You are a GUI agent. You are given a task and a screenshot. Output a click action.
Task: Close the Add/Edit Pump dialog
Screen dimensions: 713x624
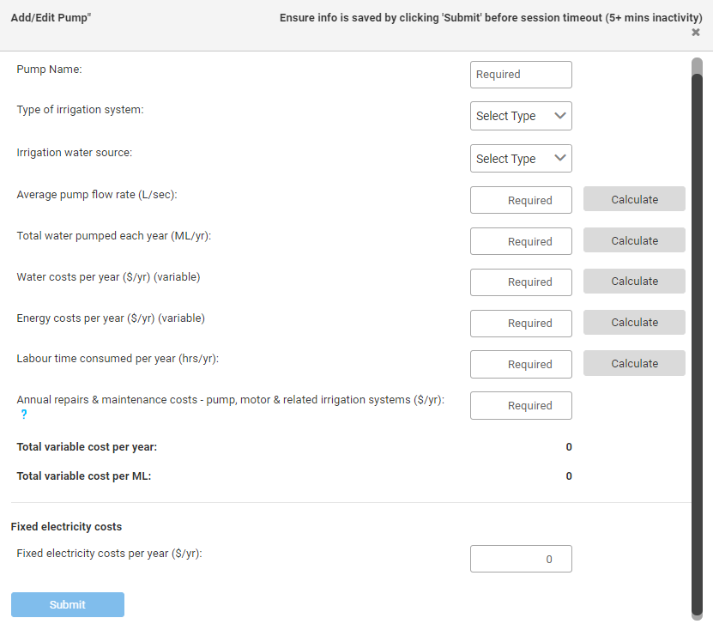[x=696, y=33]
